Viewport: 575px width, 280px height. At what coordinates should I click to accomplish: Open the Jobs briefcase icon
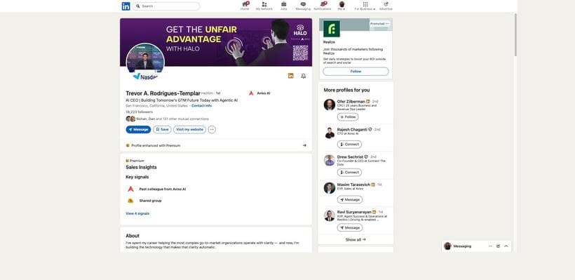[283, 6]
